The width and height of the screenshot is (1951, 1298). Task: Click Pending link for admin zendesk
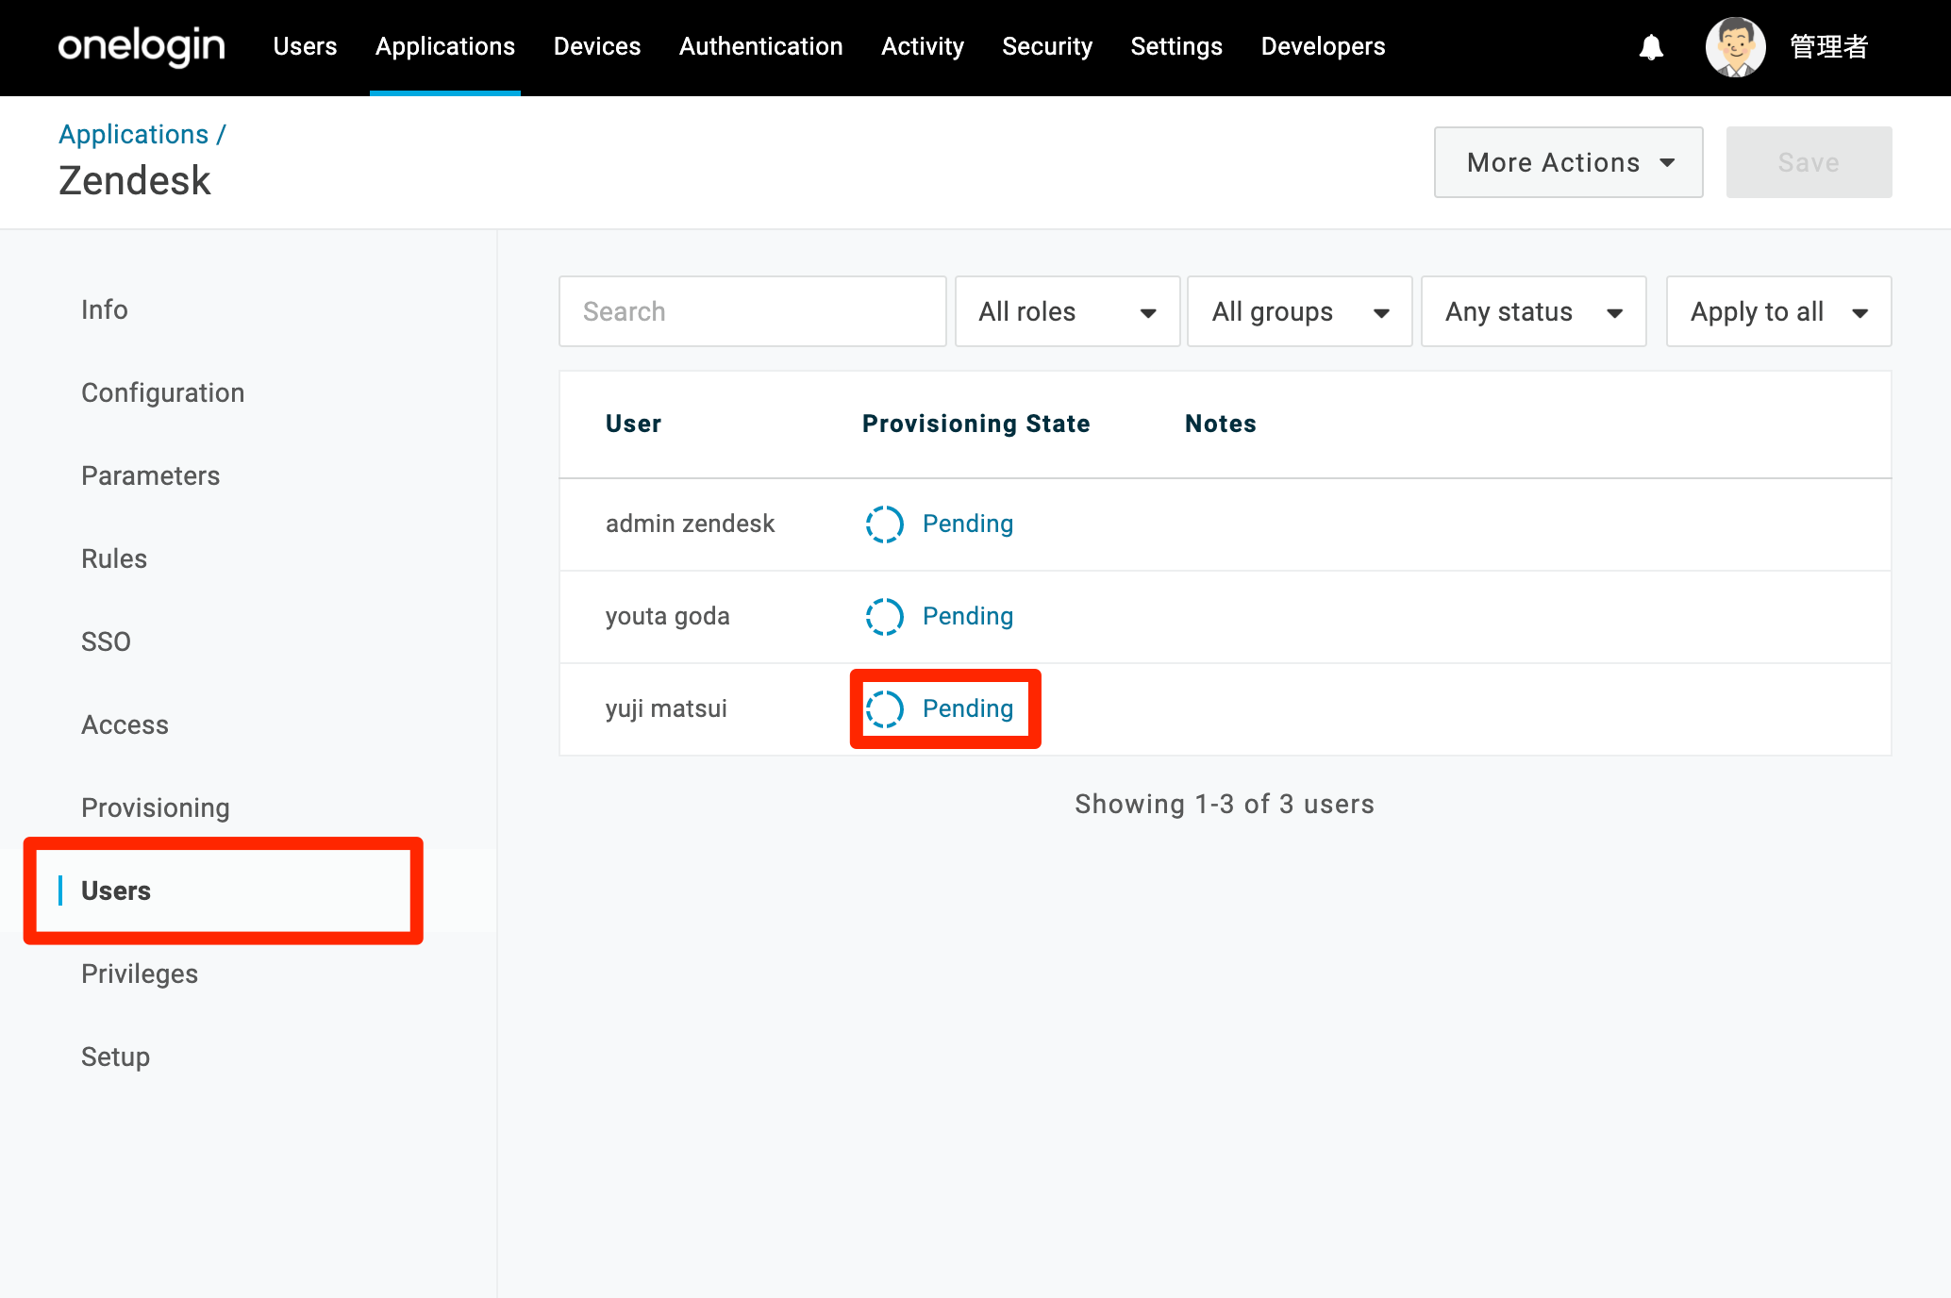968,524
